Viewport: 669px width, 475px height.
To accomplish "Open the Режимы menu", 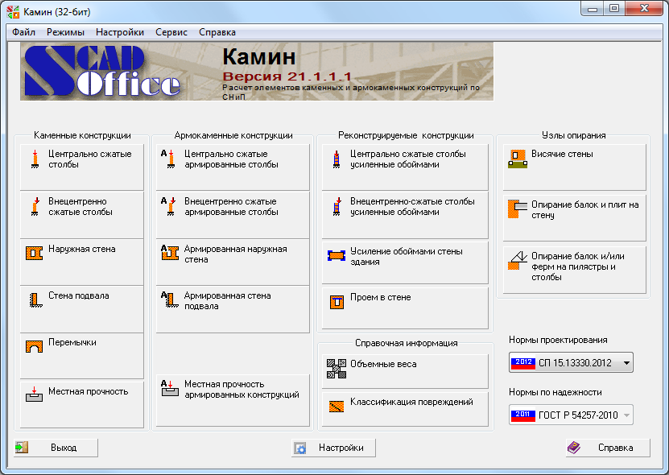I will 67,31.
